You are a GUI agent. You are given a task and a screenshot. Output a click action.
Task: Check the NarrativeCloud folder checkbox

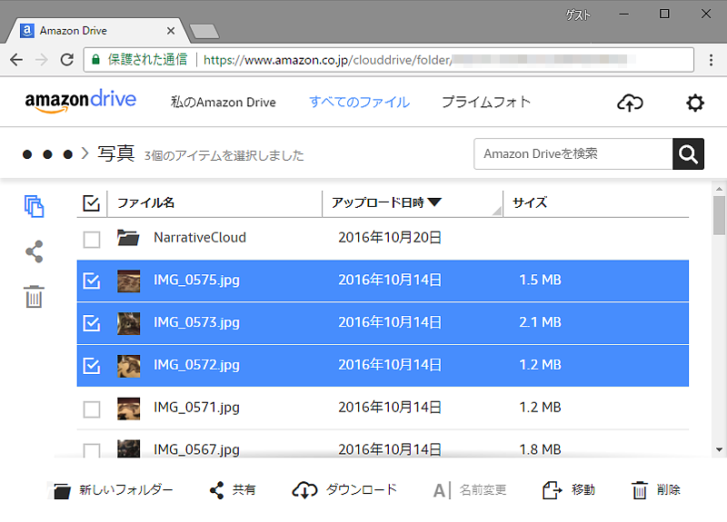coord(92,239)
